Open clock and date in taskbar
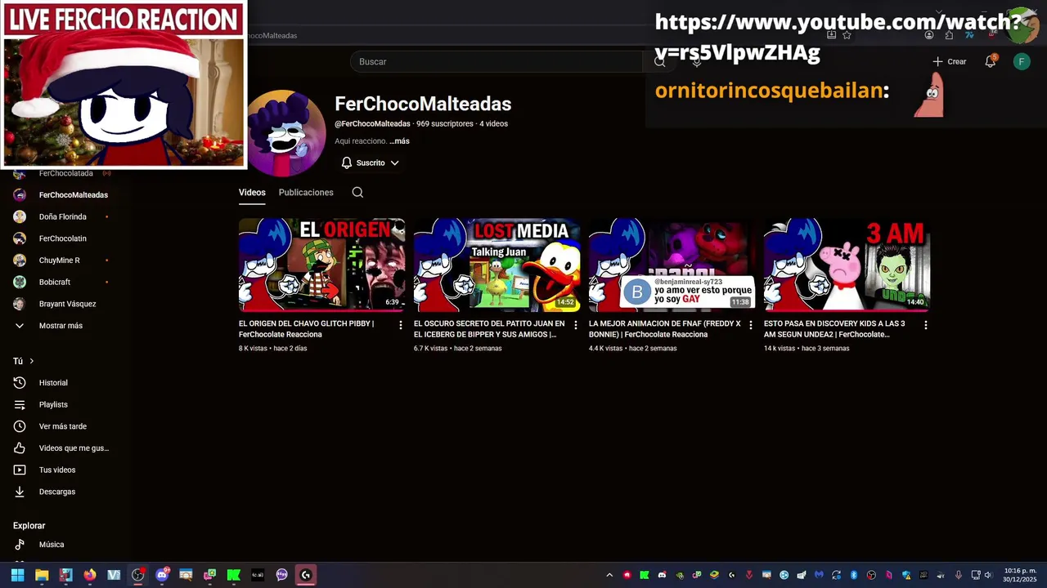The width and height of the screenshot is (1047, 588). (1020, 575)
